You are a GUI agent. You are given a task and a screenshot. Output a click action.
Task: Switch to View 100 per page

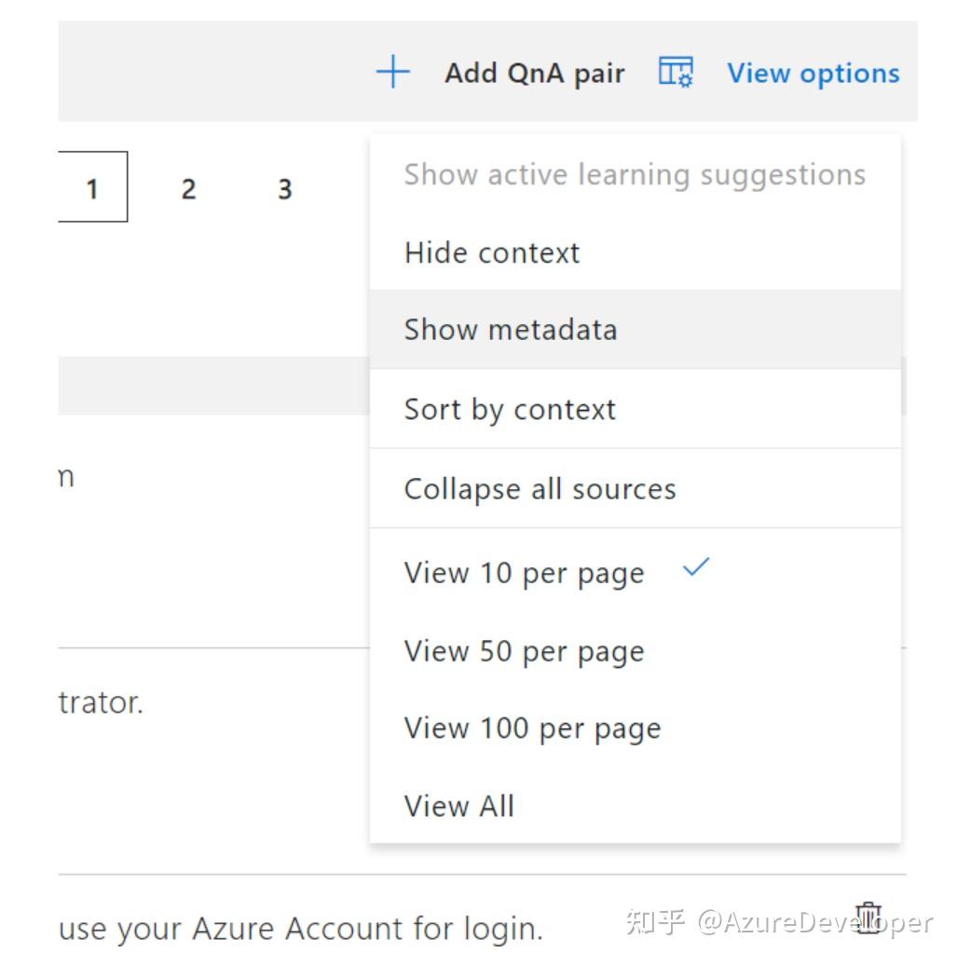[x=532, y=728]
